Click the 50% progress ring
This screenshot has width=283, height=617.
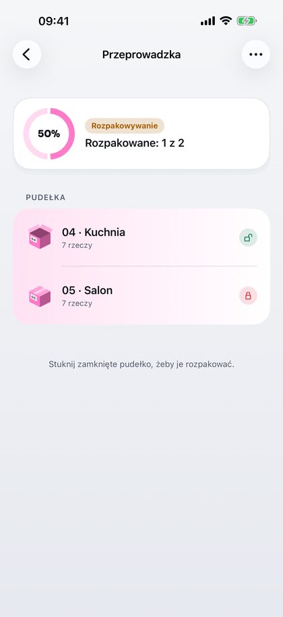click(x=49, y=134)
